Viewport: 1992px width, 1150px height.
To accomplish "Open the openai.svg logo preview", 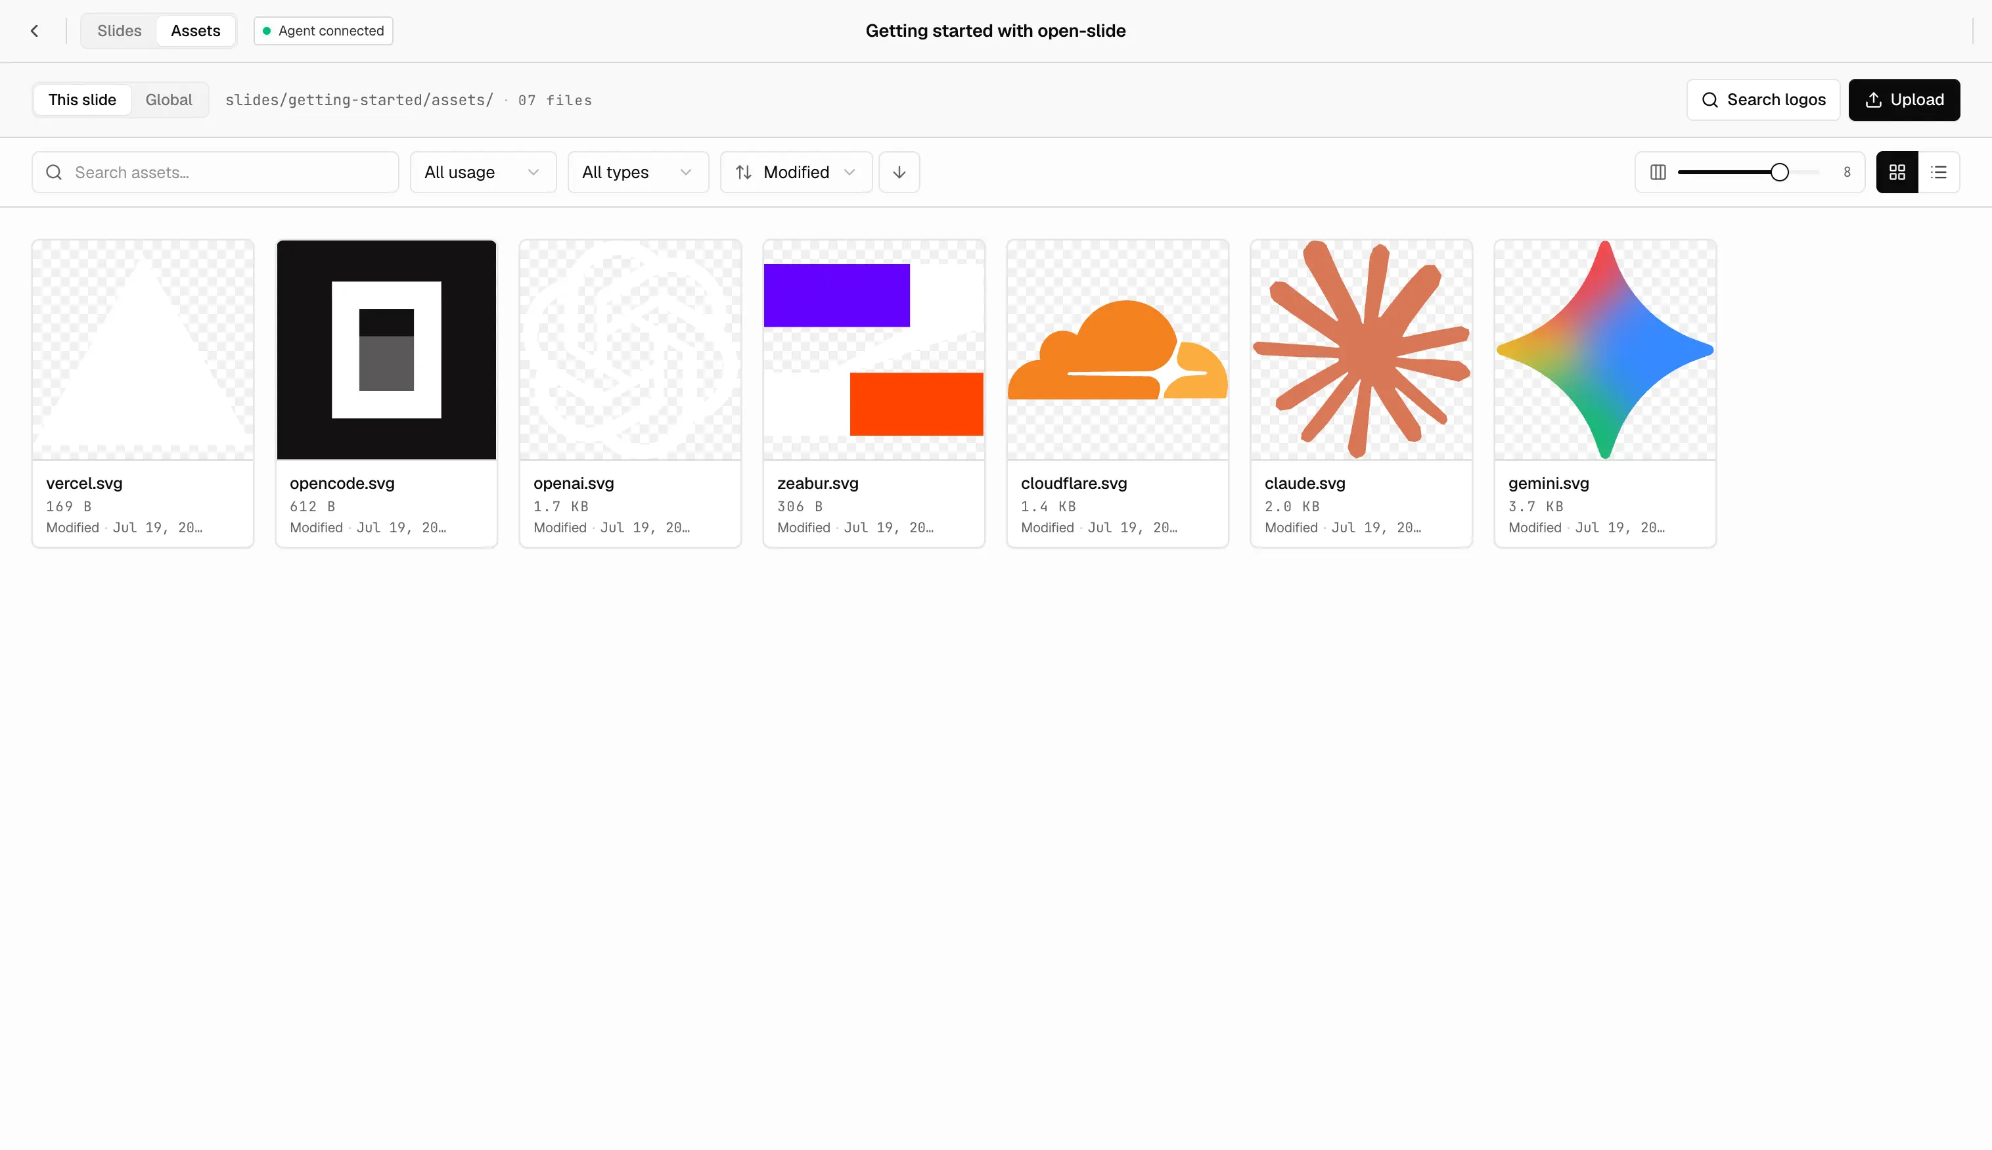I will [630, 350].
